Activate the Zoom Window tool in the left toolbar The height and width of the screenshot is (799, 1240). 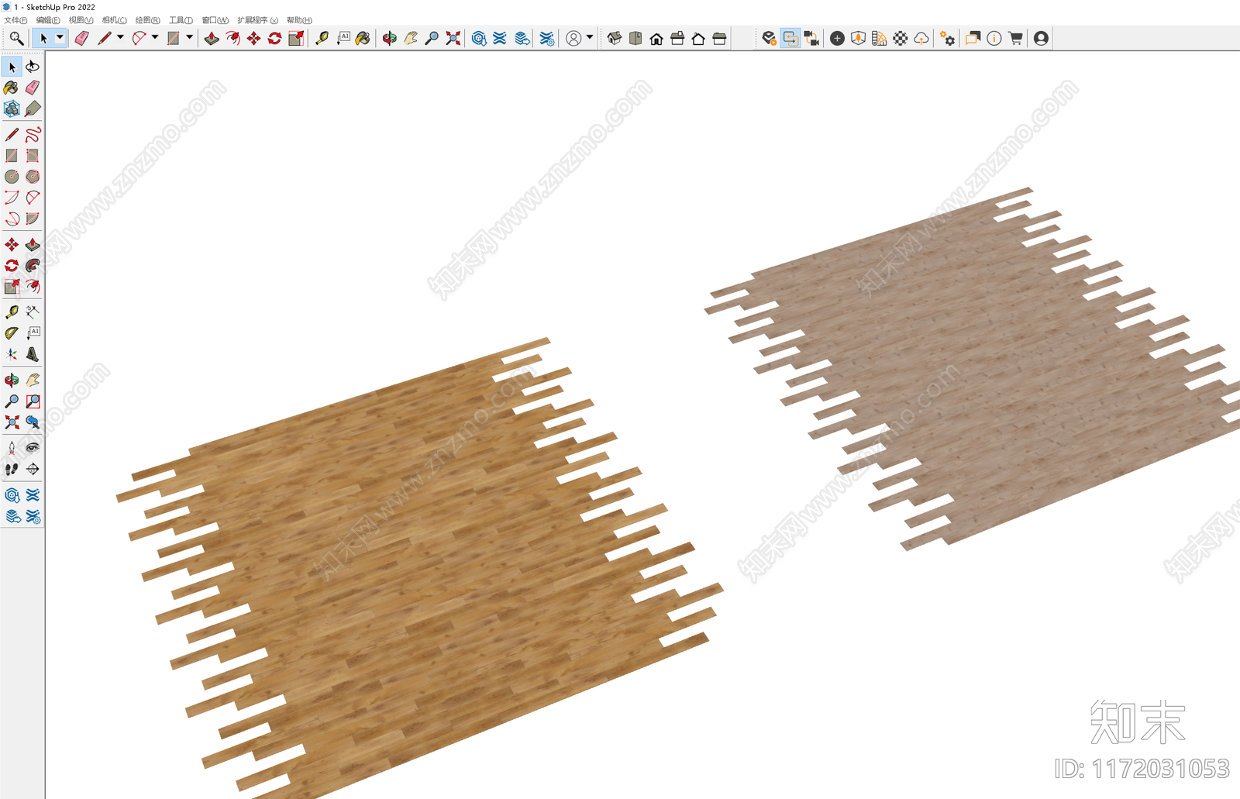[33, 401]
